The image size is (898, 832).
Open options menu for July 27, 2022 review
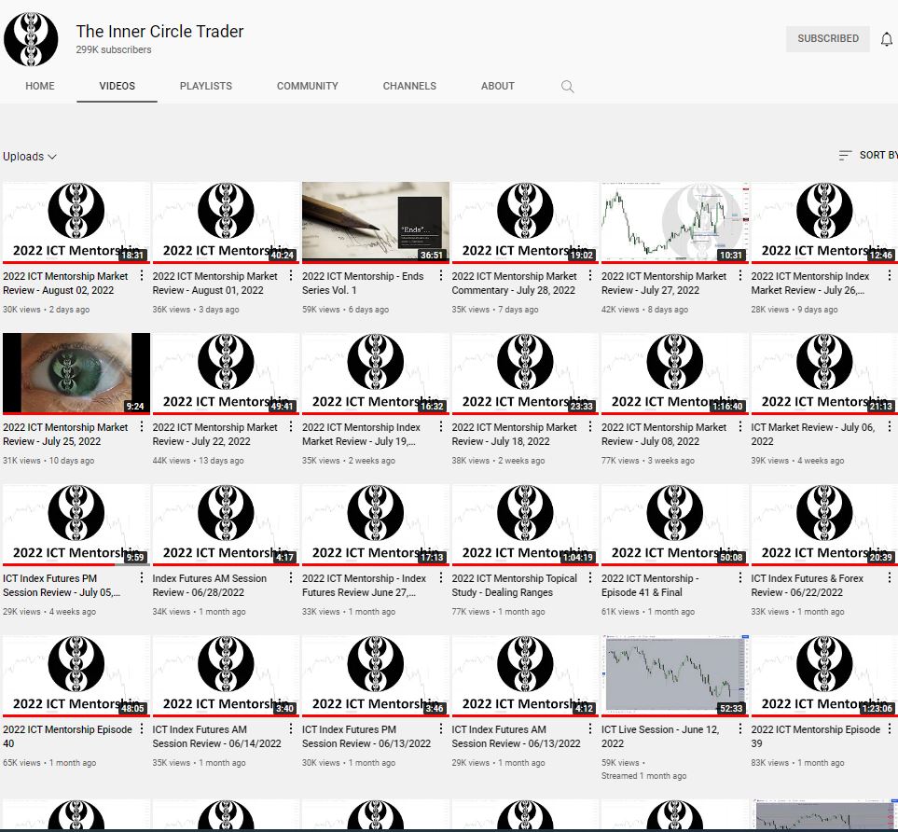739,275
